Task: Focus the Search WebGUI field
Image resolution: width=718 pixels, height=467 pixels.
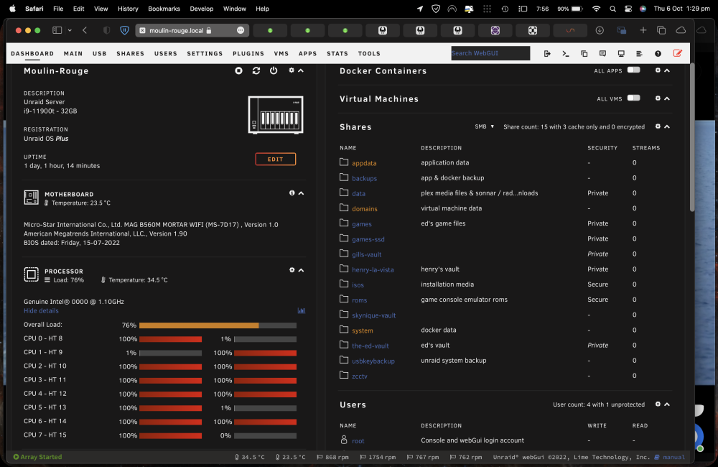Action: tap(490, 53)
